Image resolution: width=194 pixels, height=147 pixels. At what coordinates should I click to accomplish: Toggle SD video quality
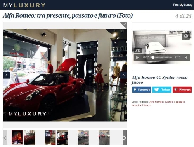138,51
